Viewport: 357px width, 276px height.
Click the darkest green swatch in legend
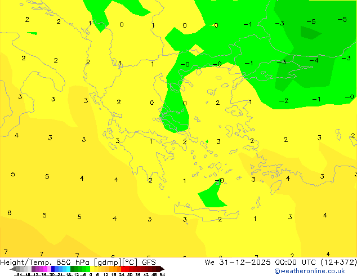tap(73, 269)
